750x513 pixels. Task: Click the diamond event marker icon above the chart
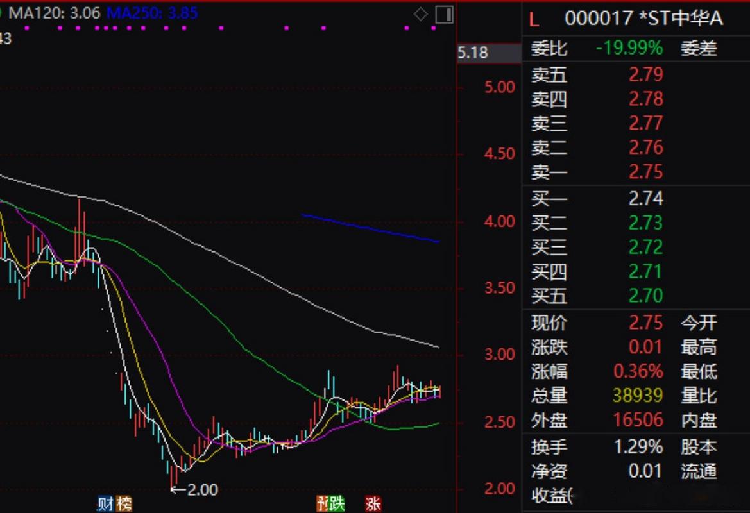421,14
